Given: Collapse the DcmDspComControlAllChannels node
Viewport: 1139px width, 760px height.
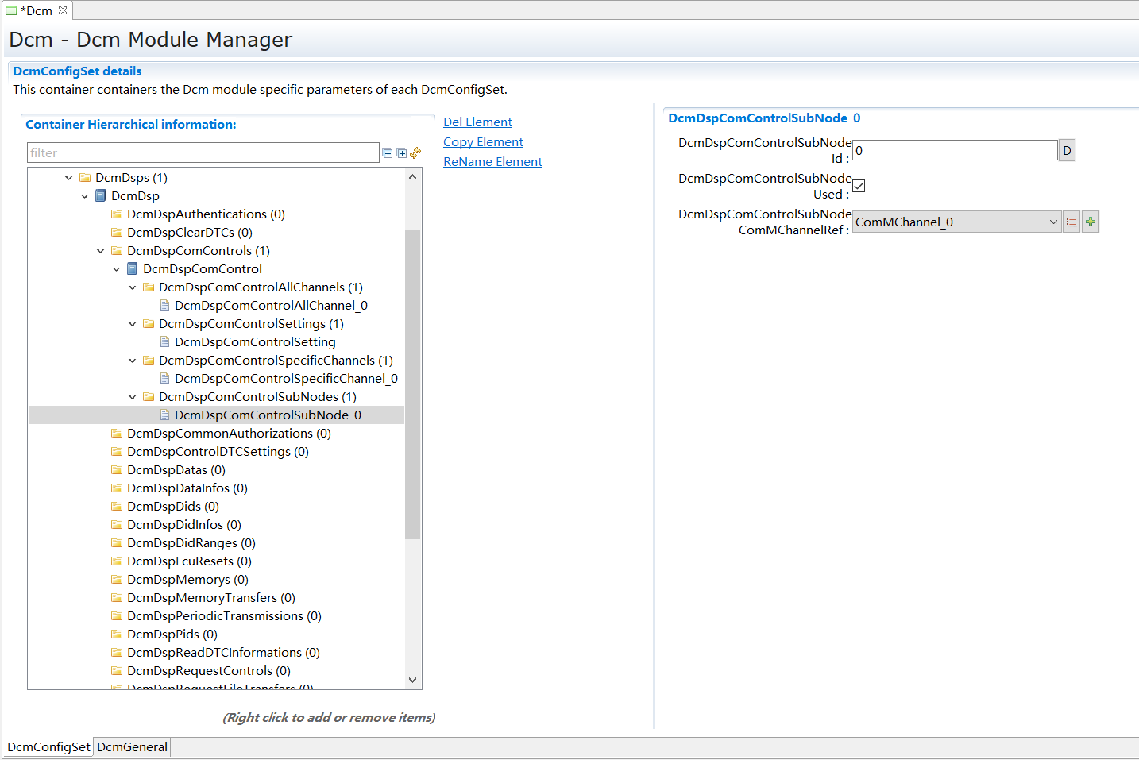Looking at the screenshot, I should [x=132, y=287].
